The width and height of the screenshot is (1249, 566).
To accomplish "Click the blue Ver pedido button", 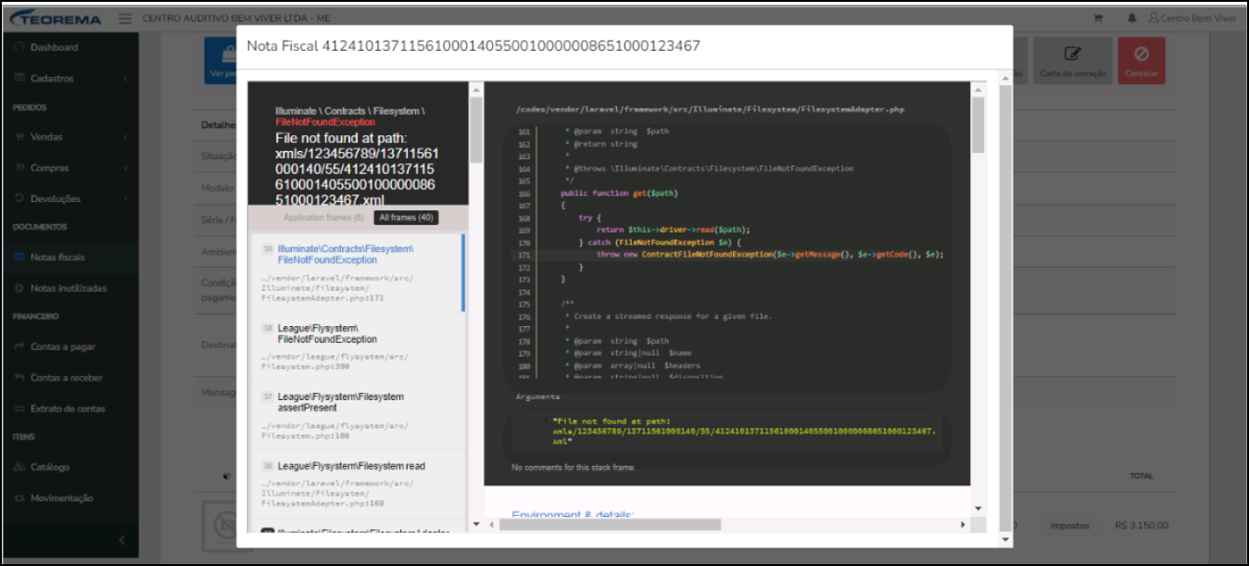I will (221, 61).
